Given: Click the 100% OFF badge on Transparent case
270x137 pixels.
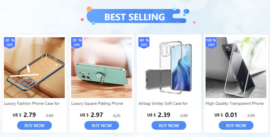Looking at the screenshot, I should (x=211, y=43).
